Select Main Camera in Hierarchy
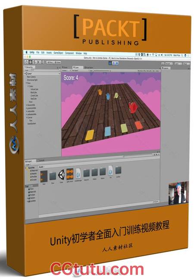Screen dimensions: 194x280 coord(31,77)
